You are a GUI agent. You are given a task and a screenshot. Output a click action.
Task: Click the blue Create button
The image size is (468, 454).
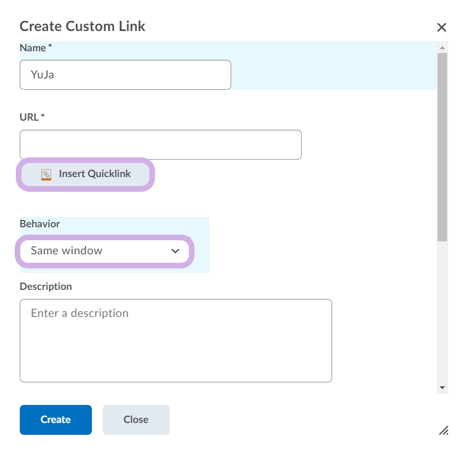(56, 420)
